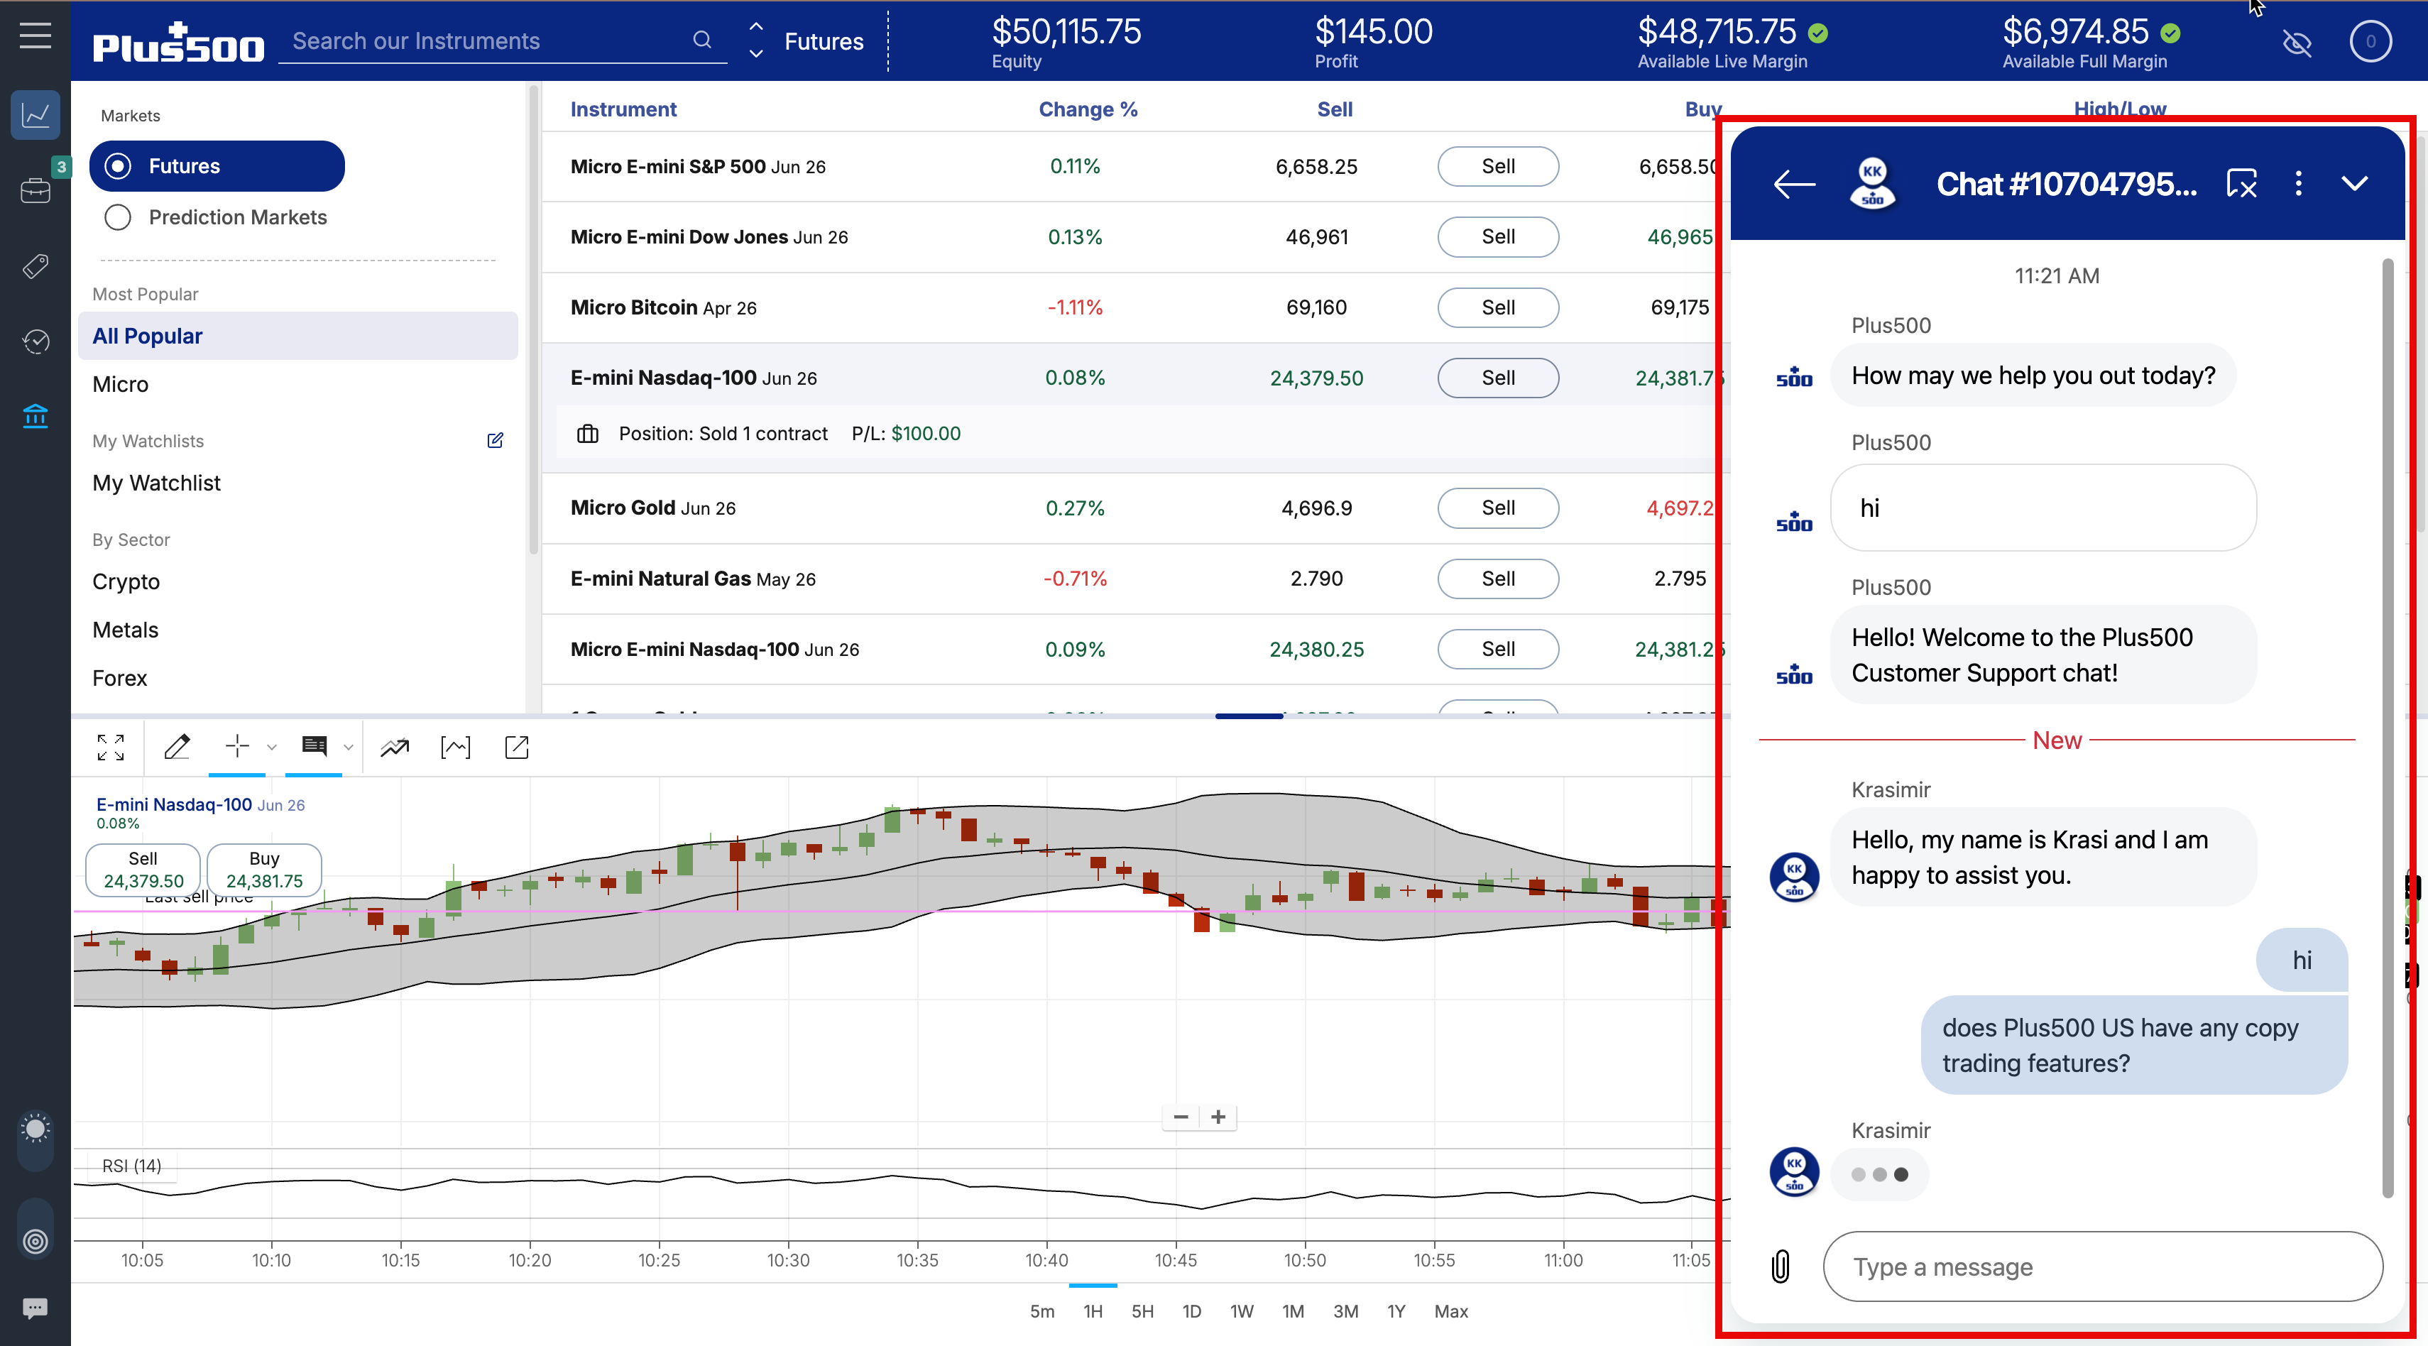Viewport: 2428px width, 1346px height.
Task: Sell Micro E-mini Dow Jones
Action: (1498, 236)
